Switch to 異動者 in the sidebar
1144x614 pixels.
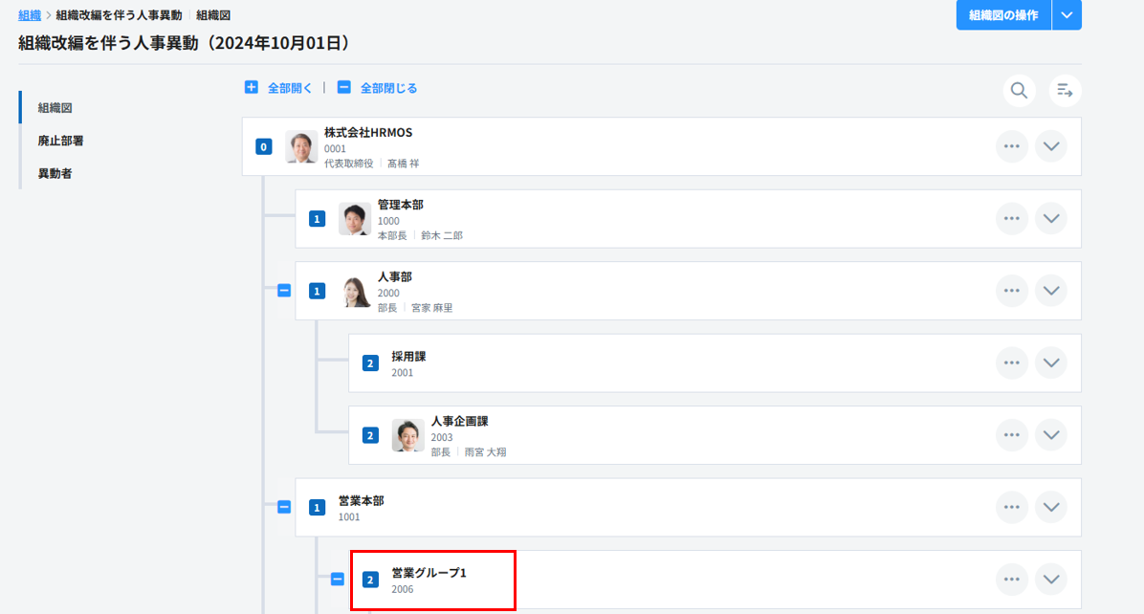tap(55, 173)
